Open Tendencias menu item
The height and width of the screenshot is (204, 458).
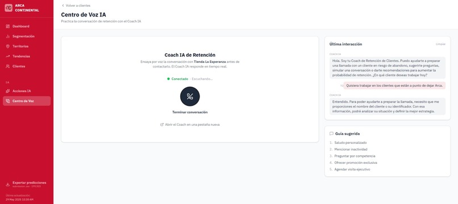27,56
